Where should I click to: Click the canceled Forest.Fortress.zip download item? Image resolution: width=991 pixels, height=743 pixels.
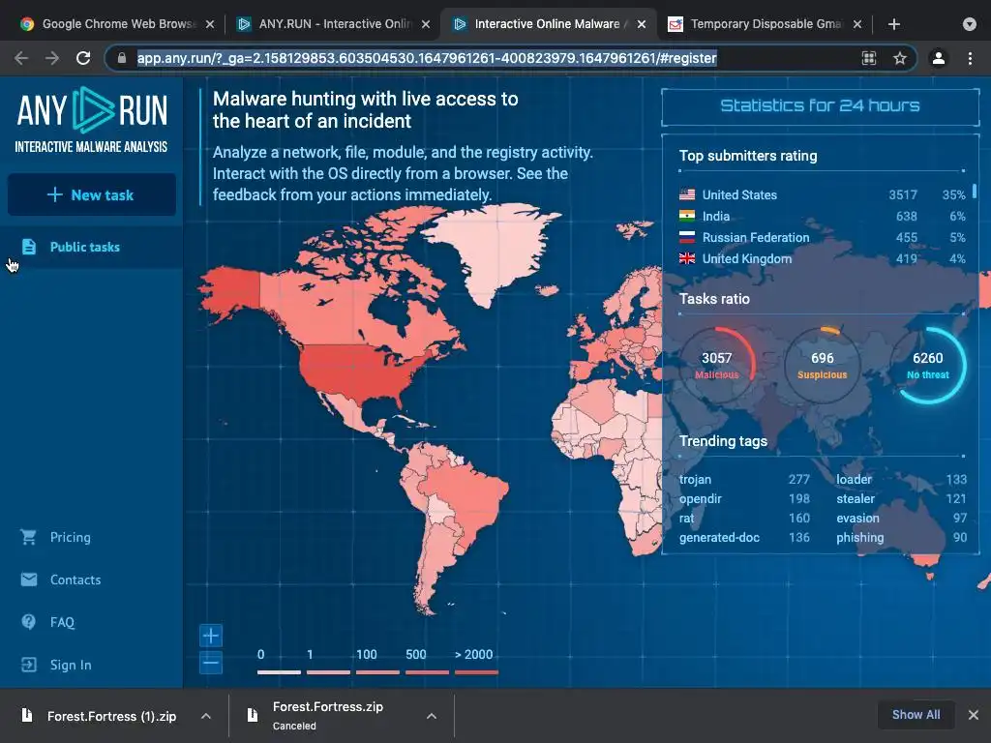(x=329, y=716)
